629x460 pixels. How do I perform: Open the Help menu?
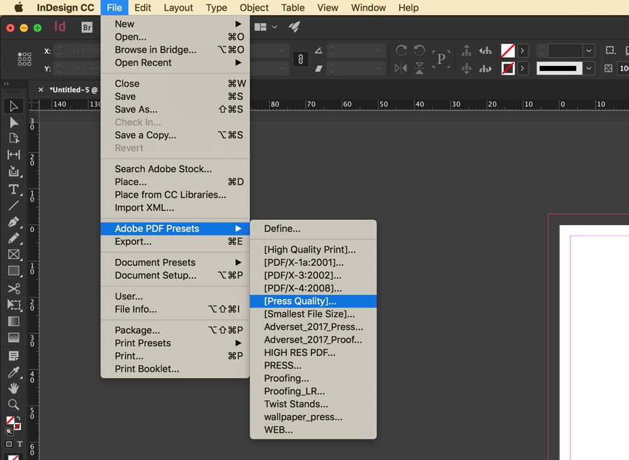tap(408, 8)
